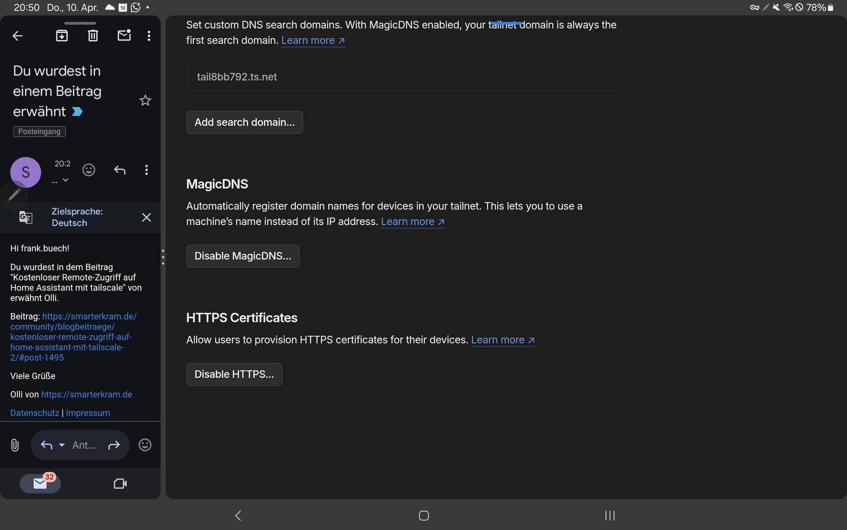The width and height of the screenshot is (847, 530).
Task: Click the Disable HTTPS button
Action: coord(234,374)
